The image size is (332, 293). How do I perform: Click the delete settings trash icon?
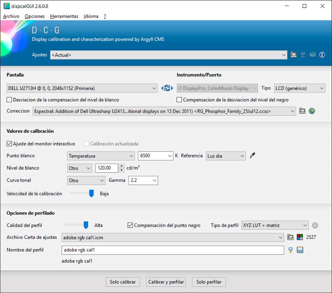303,55
